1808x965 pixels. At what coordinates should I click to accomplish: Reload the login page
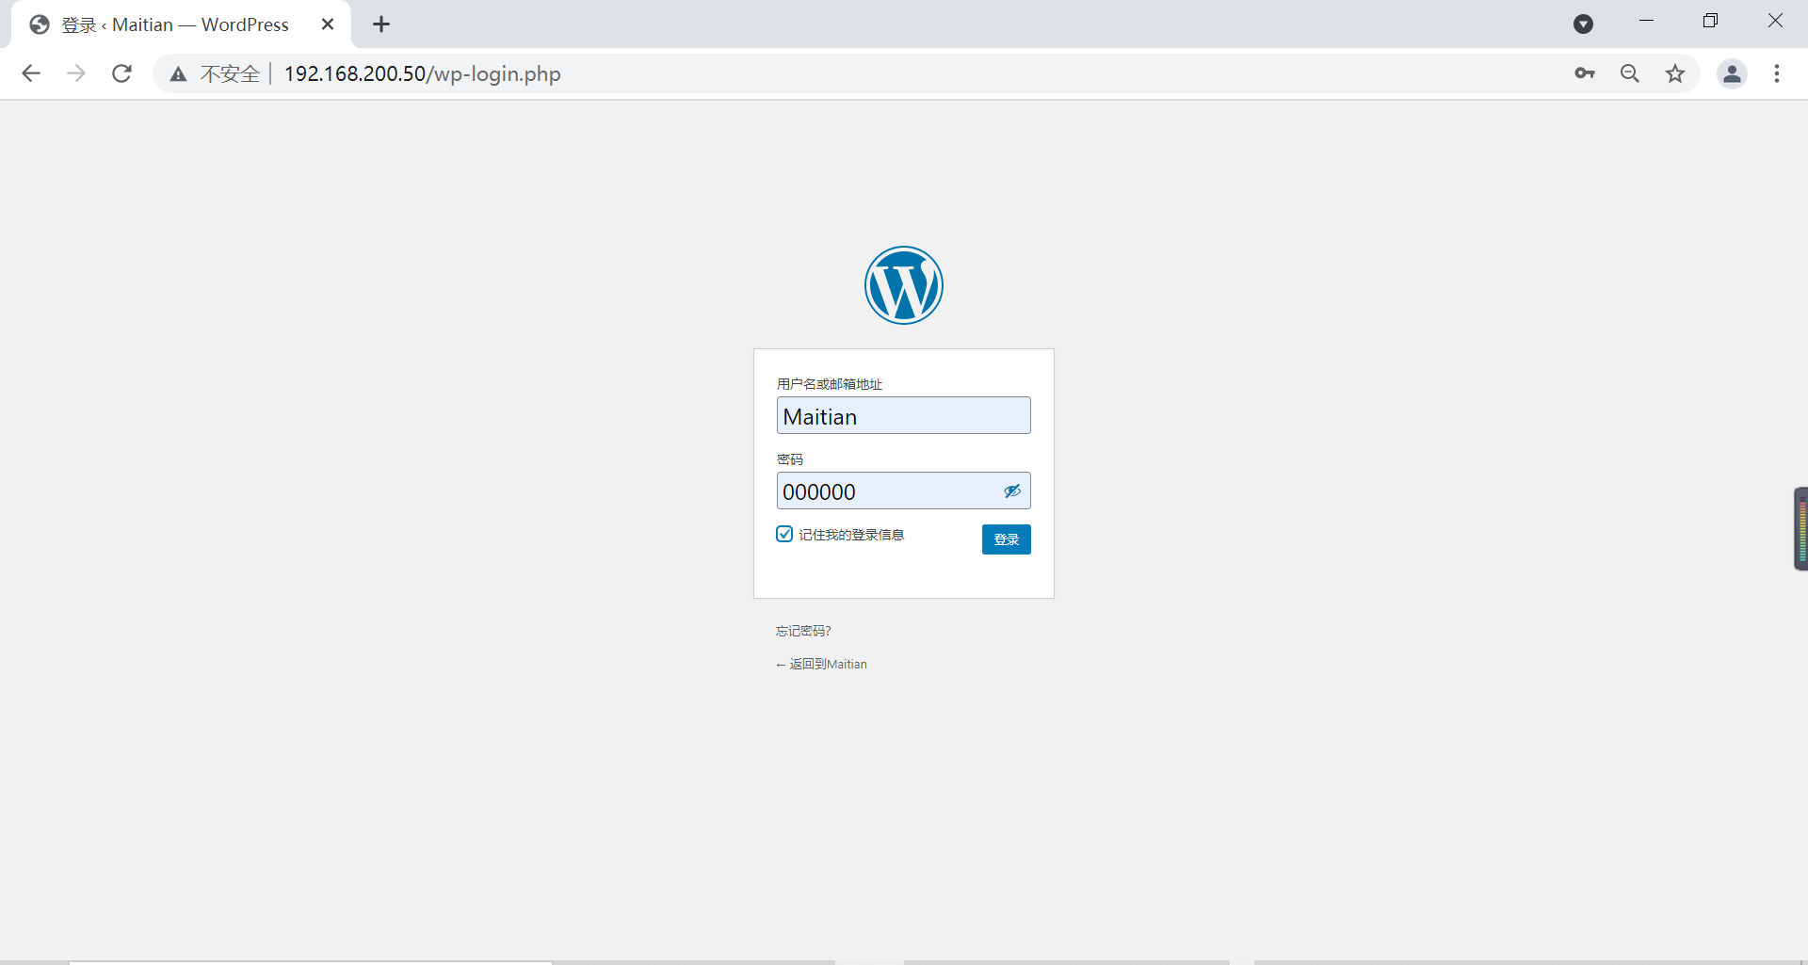click(x=121, y=73)
